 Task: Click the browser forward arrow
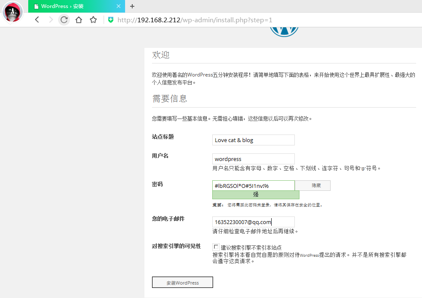click(x=51, y=20)
